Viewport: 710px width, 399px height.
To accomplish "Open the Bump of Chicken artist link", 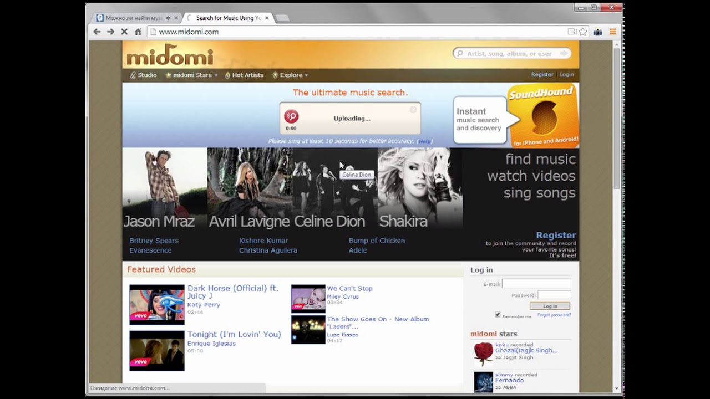I will coord(377,241).
